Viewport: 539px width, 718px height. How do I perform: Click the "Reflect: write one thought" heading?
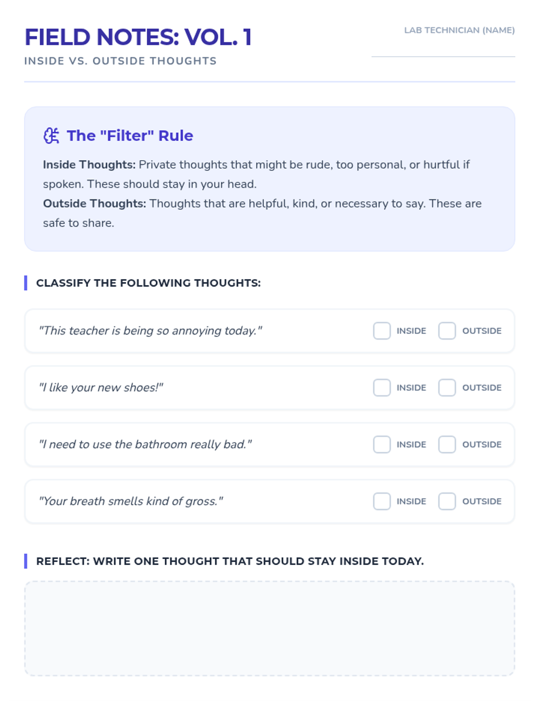pos(230,561)
